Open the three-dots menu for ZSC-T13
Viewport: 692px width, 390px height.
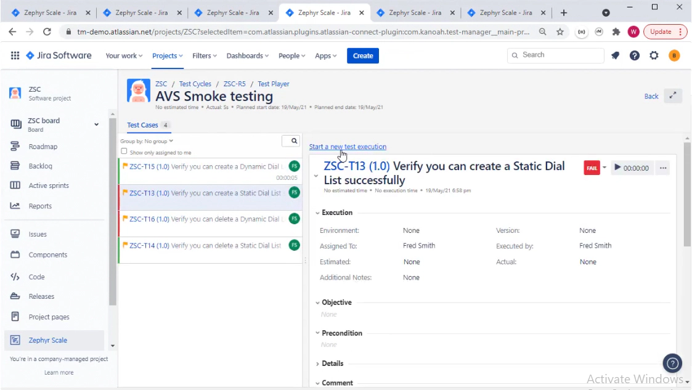pos(663,168)
